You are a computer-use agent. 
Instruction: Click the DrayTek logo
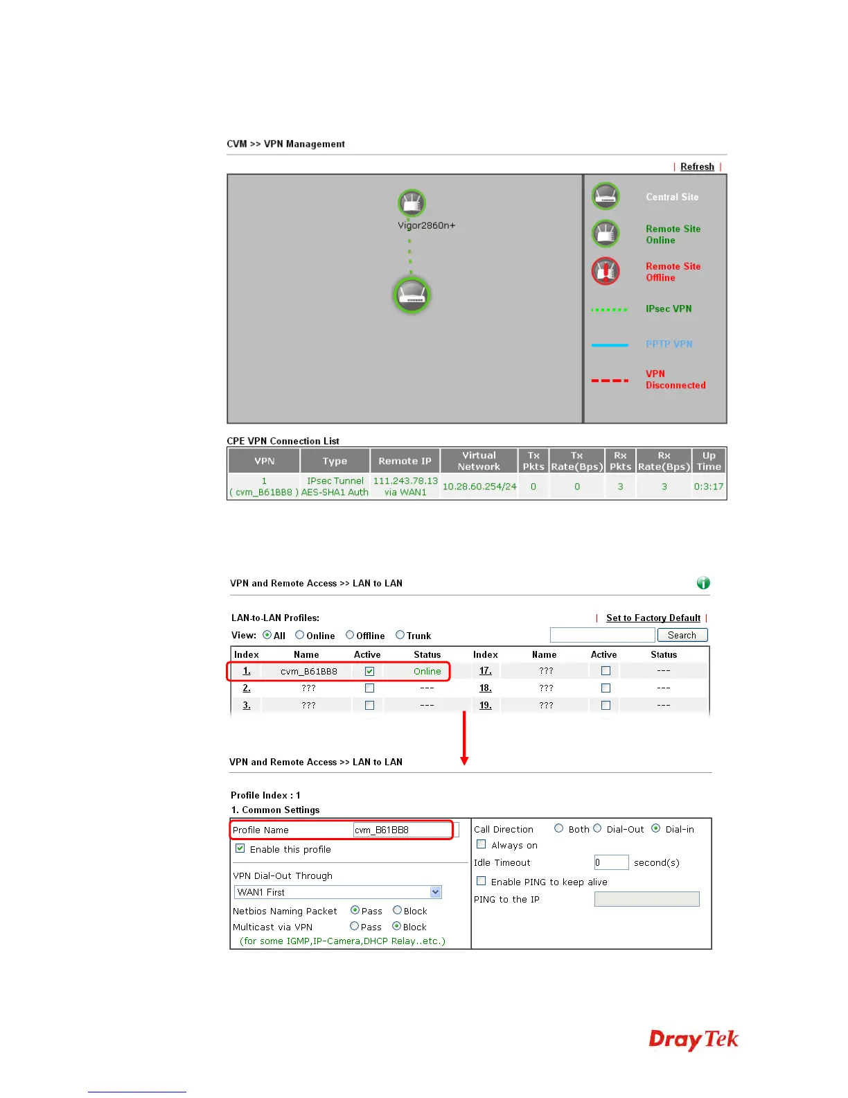694,1040
